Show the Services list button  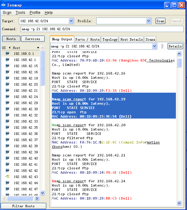(x=33, y=39)
